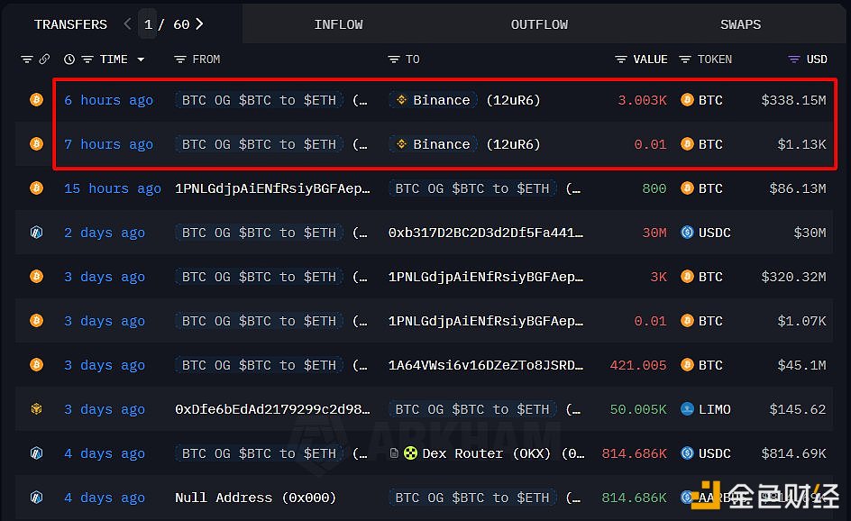Click the clock icon in TIME header

pyautogui.click(x=69, y=59)
